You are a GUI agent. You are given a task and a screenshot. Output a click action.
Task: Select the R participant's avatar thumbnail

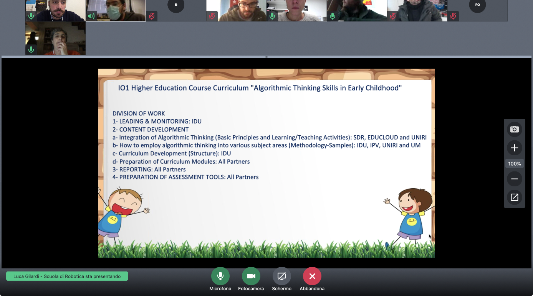[175, 6]
